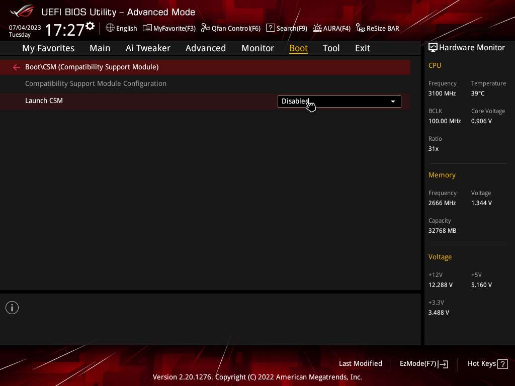Click the info circle icon

pos(12,308)
